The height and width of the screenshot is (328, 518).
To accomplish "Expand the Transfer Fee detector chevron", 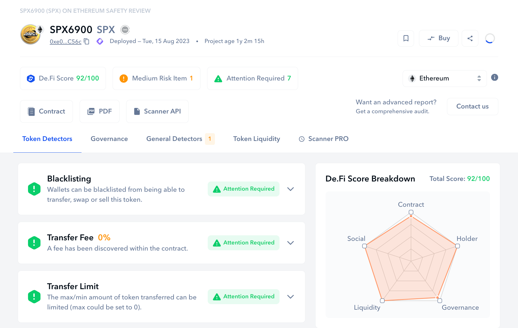I will [290, 243].
